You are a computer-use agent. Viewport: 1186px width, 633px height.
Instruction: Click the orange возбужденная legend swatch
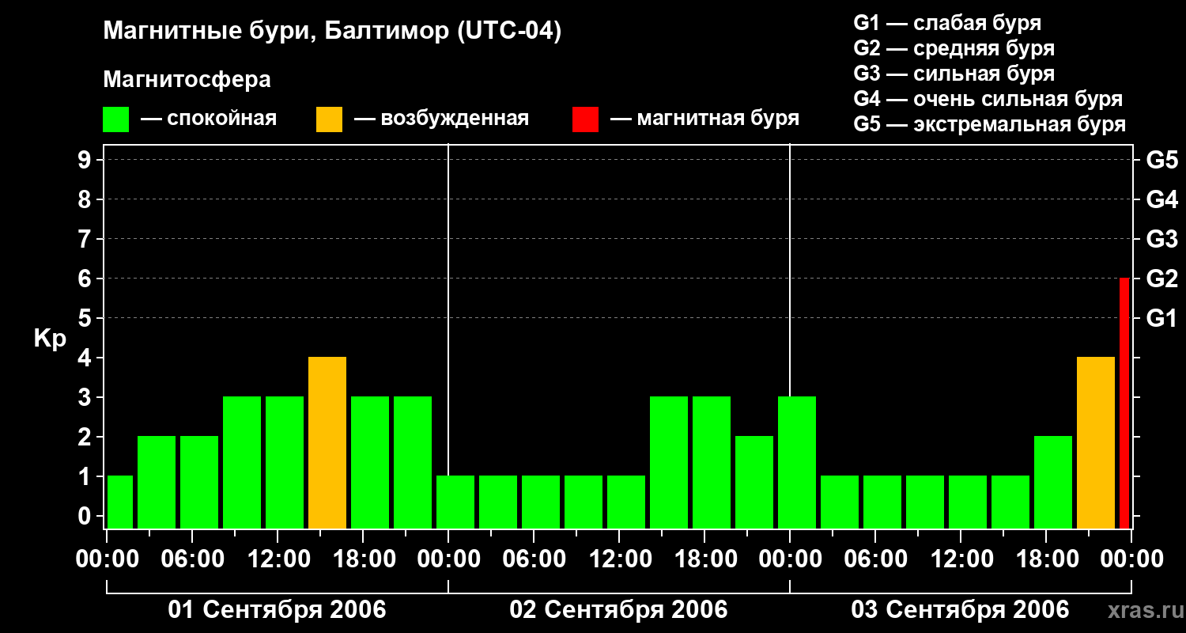point(330,119)
